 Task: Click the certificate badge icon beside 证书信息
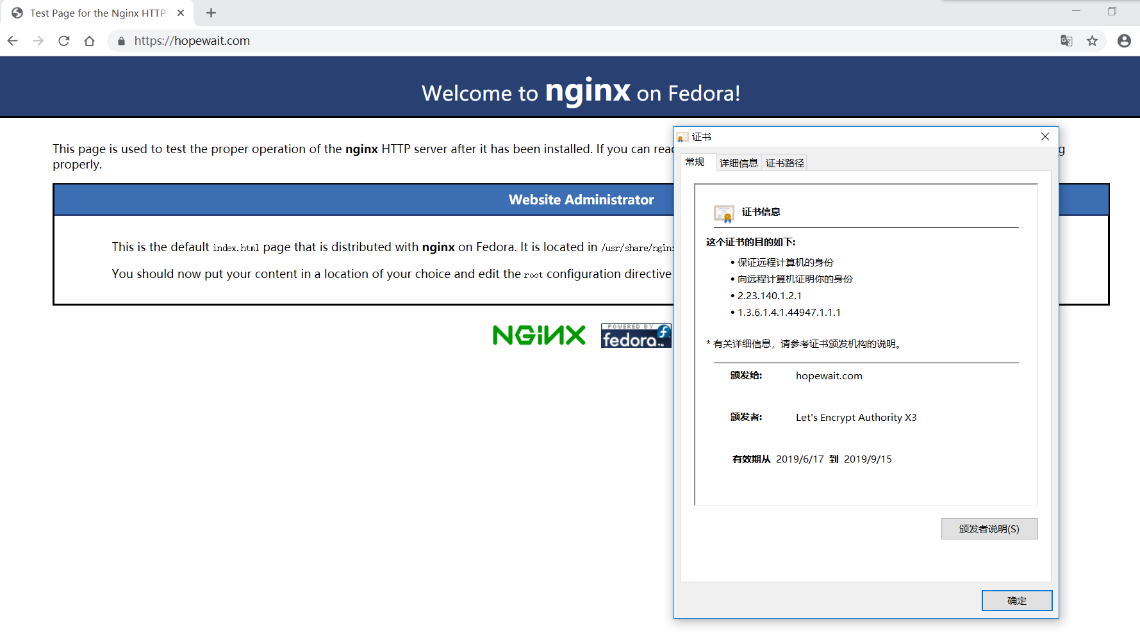[x=724, y=214]
